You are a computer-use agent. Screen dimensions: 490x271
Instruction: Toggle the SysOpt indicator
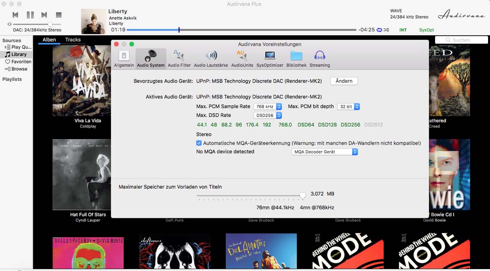click(426, 30)
